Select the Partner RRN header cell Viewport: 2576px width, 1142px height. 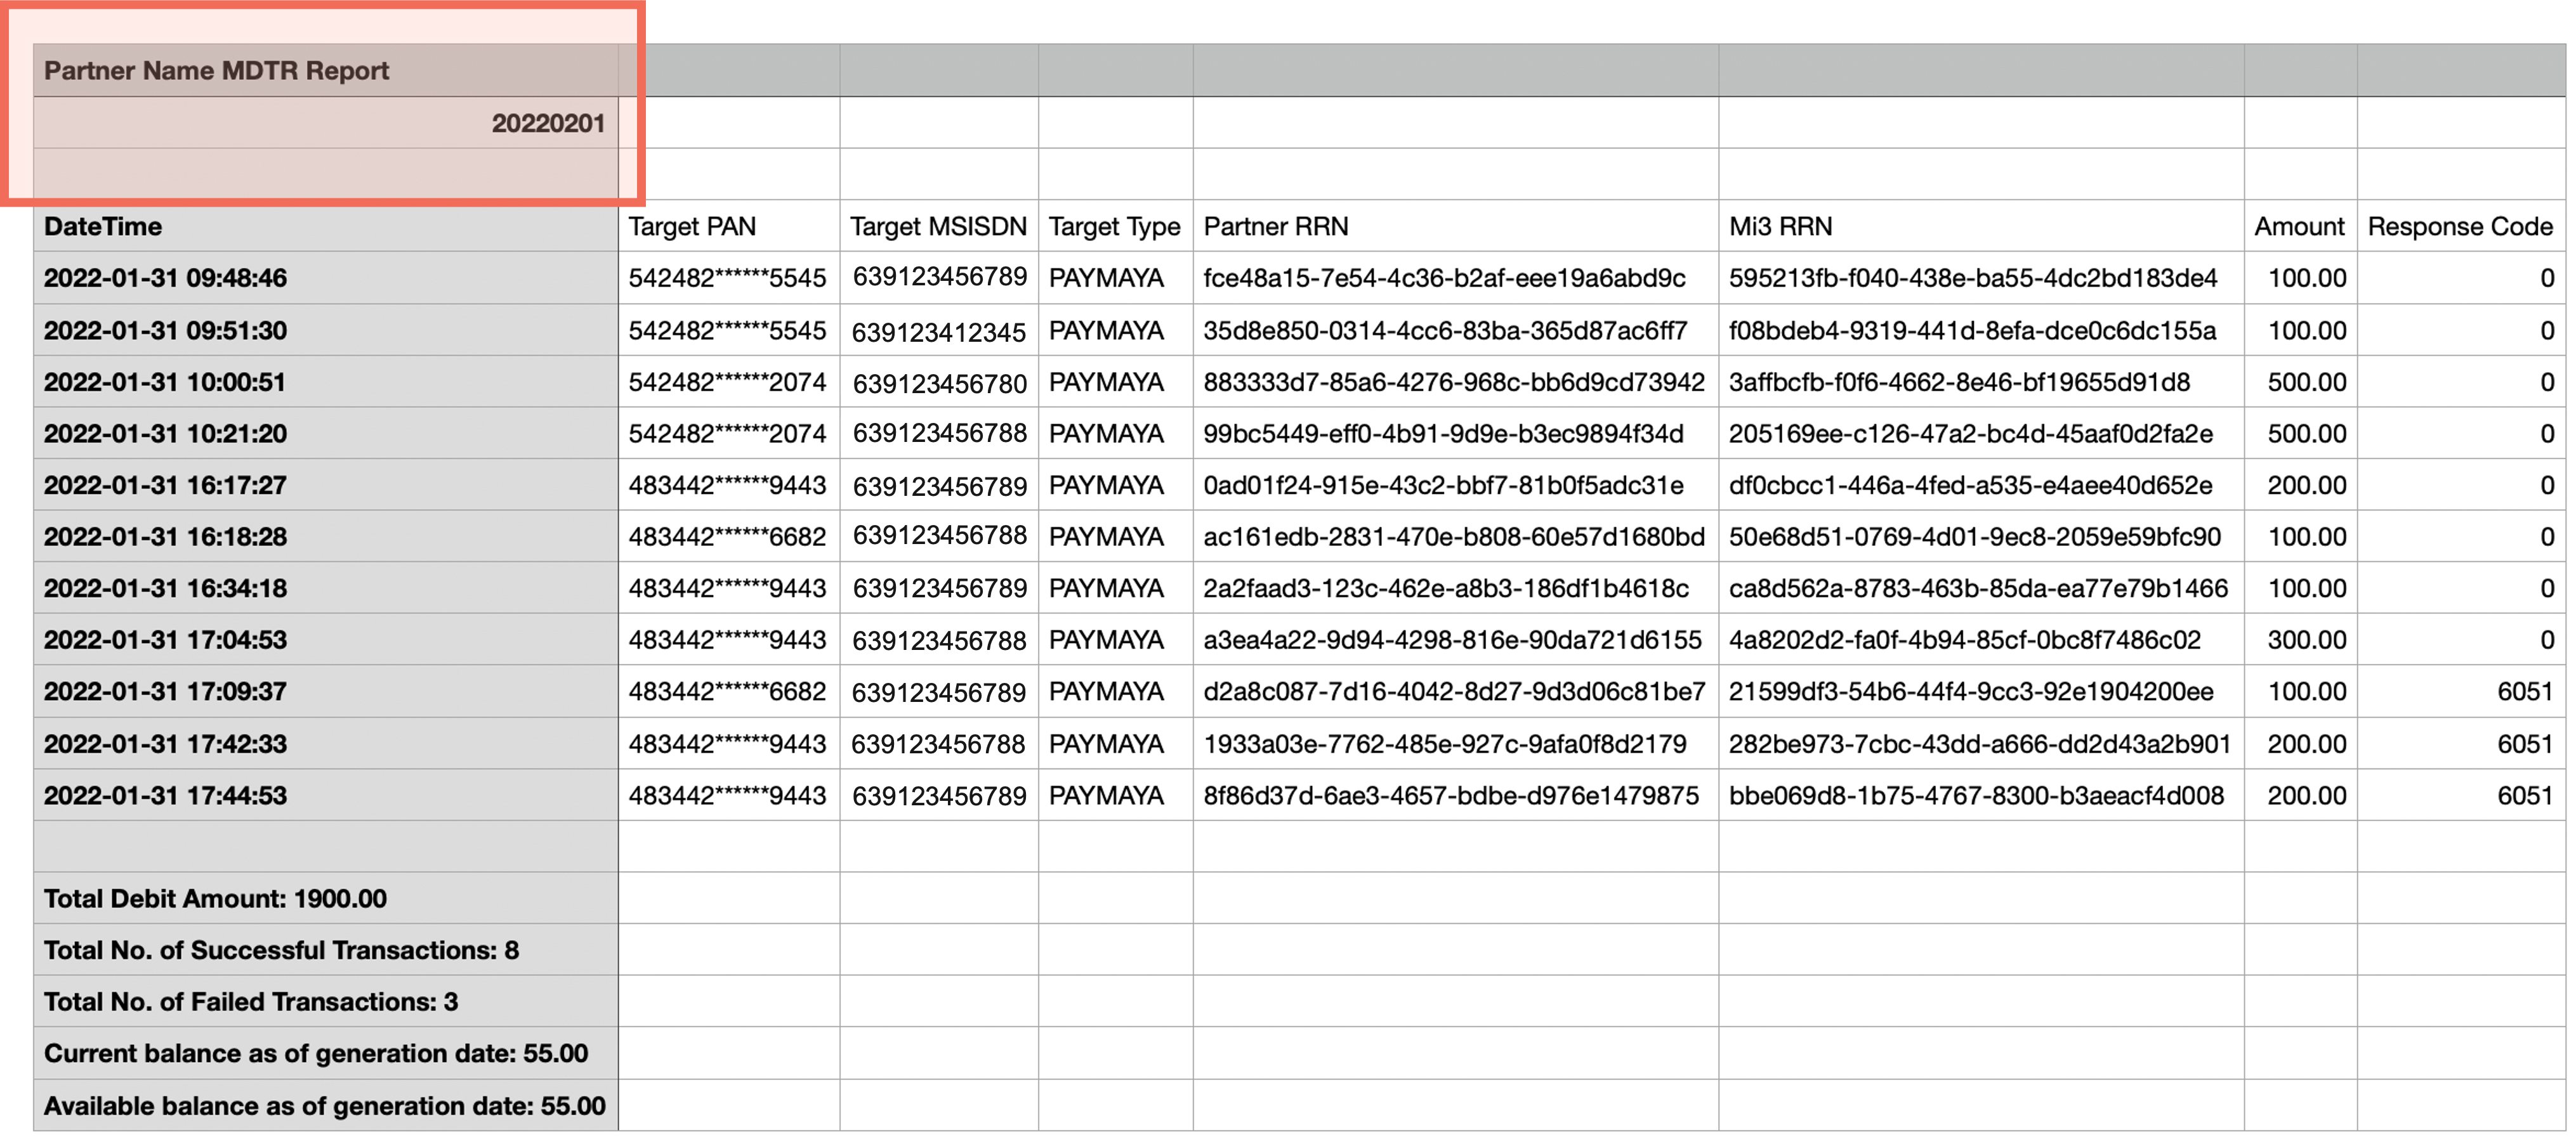1275,227
